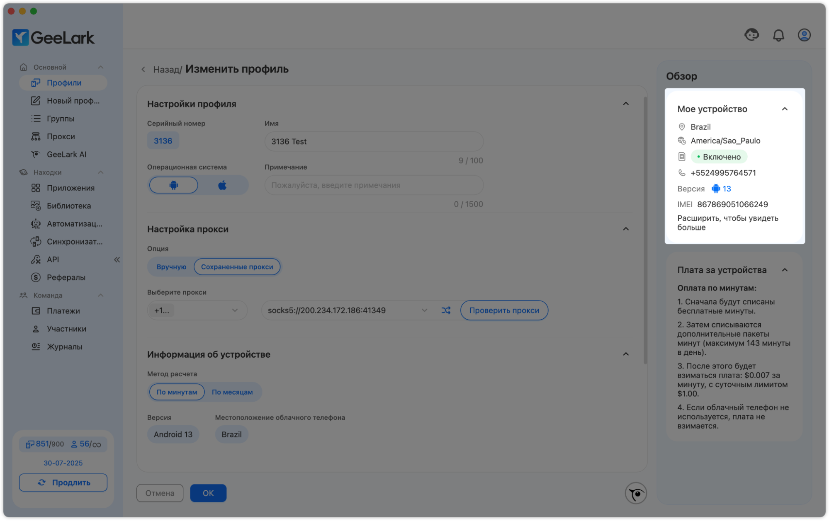Open Автоматизация in the sidebar
Viewport: 829px width, 521px height.
[x=74, y=223]
